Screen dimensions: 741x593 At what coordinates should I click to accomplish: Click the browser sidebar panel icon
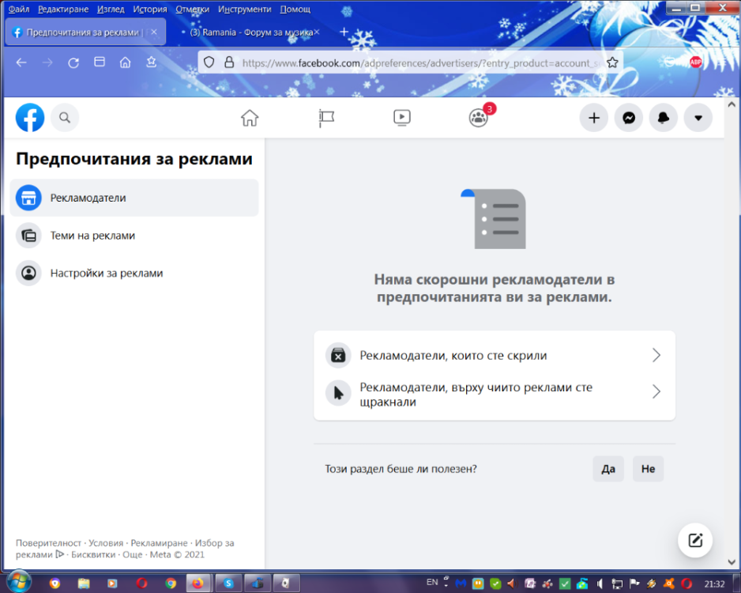pyautogui.click(x=100, y=62)
